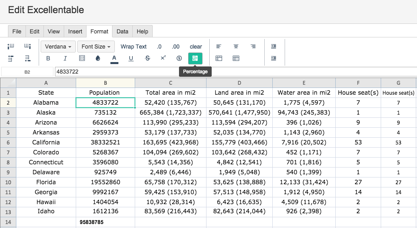Apply strikethrough to selected cell
Viewport: 417px width, 228px height.
click(x=148, y=58)
